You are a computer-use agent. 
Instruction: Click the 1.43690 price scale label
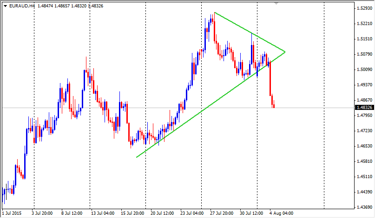click(x=364, y=207)
